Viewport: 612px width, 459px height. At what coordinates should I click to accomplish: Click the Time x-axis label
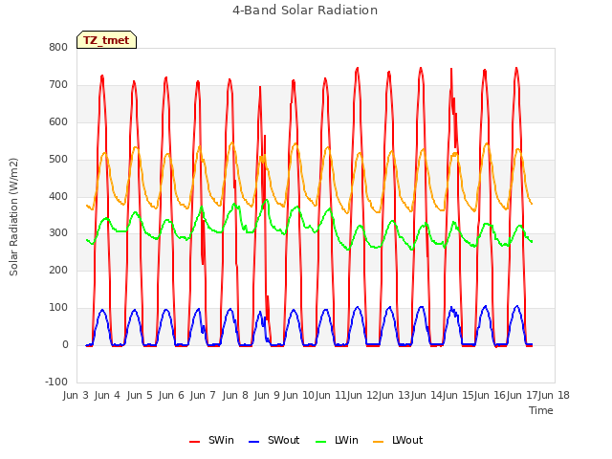pyautogui.click(x=541, y=410)
